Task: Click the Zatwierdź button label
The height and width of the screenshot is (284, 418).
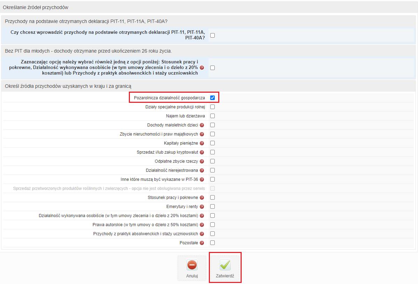Action: click(225, 276)
